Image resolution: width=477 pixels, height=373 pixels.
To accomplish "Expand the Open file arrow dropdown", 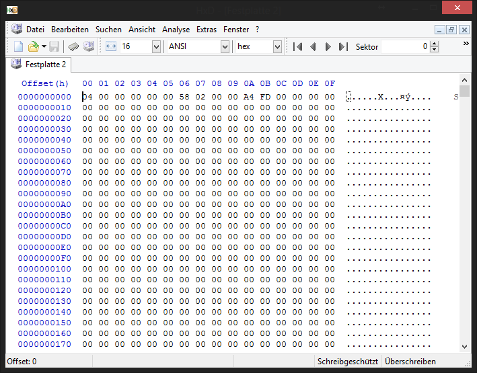I will [44, 46].
